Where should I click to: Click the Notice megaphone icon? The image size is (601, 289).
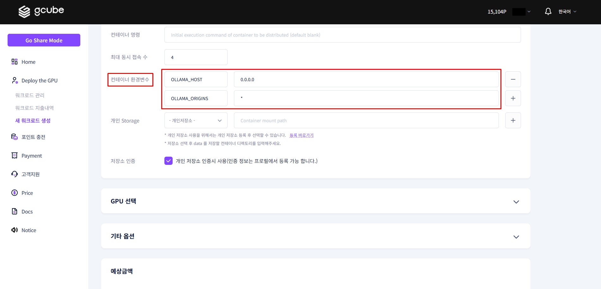pyautogui.click(x=15, y=230)
